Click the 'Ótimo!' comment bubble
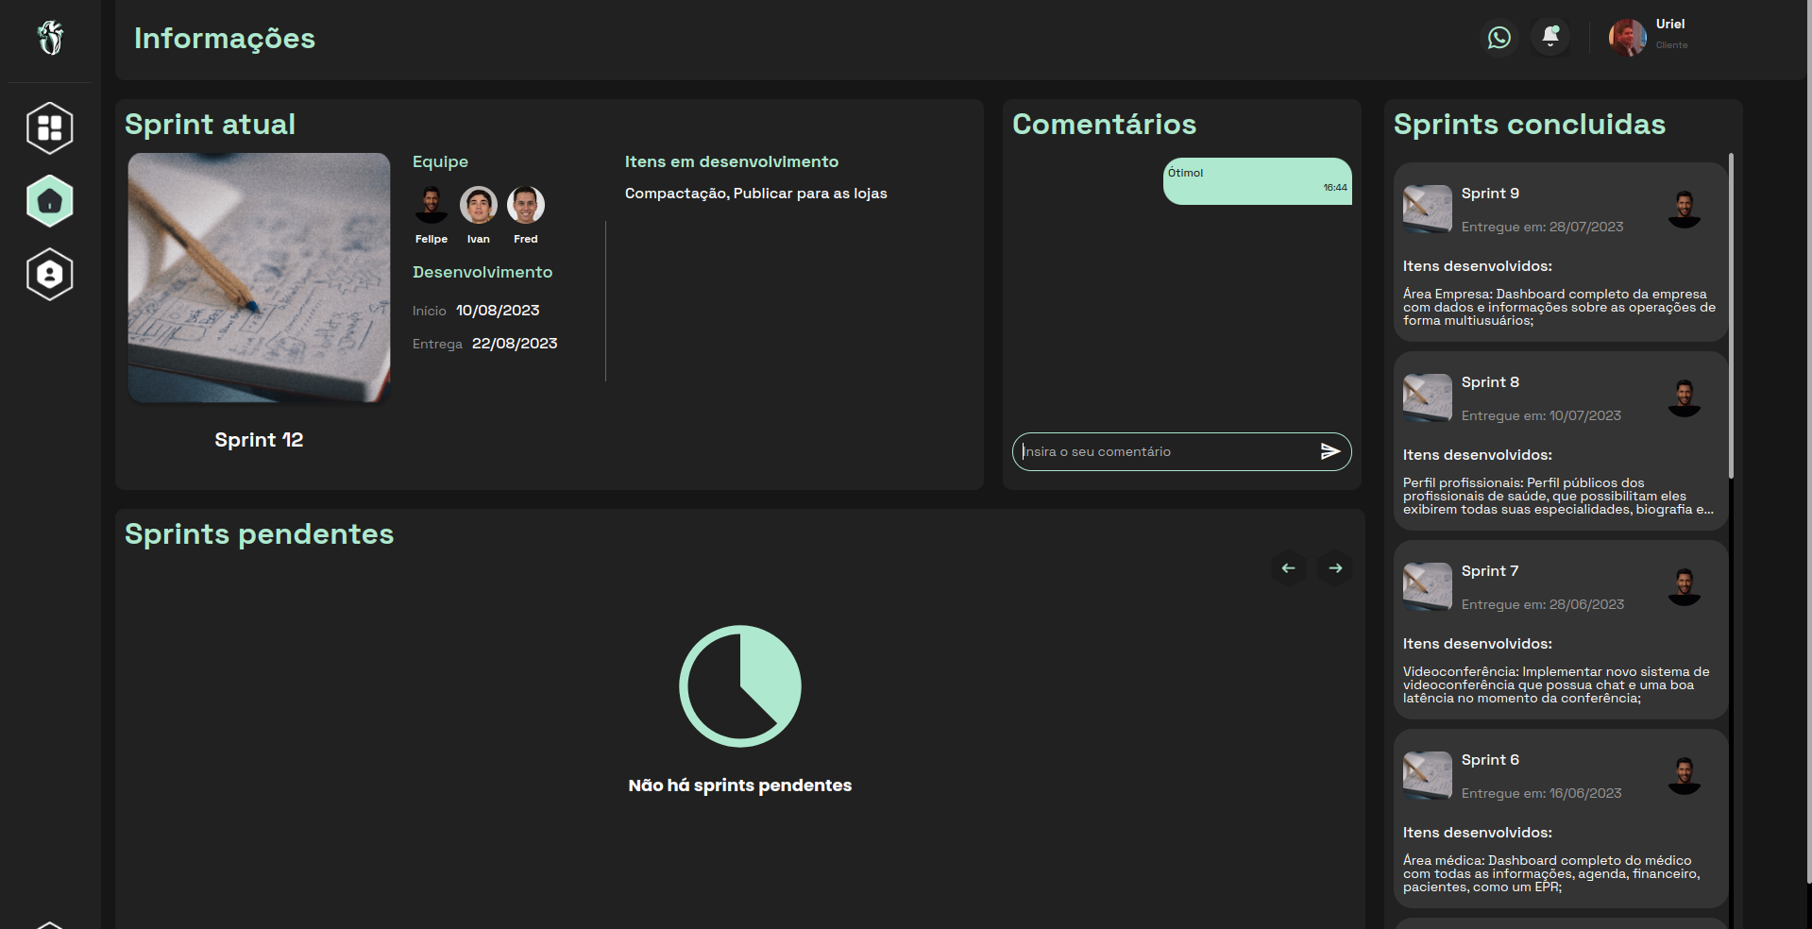 tap(1258, 181)
